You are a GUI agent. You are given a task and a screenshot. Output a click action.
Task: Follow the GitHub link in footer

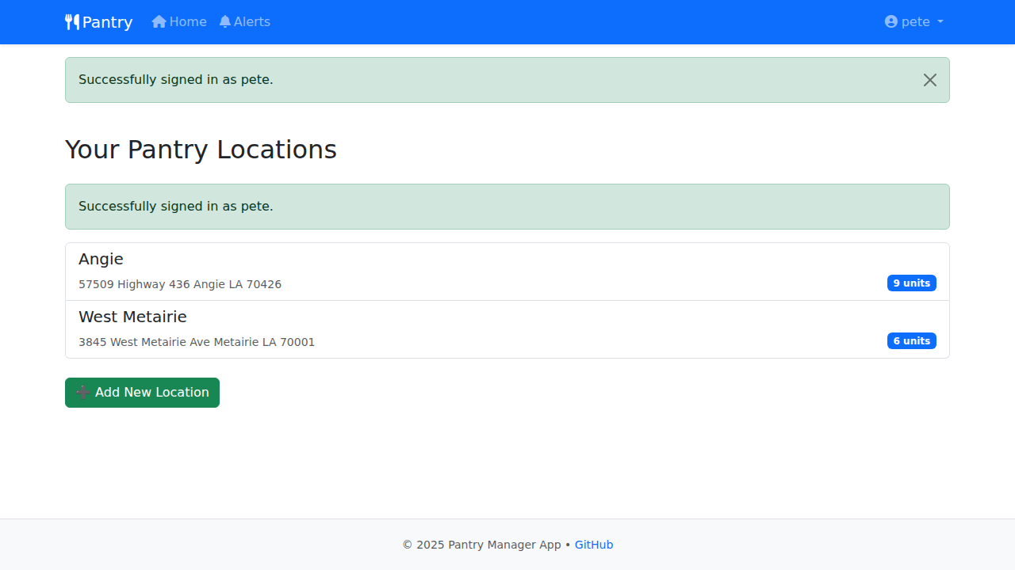(593, 545)
